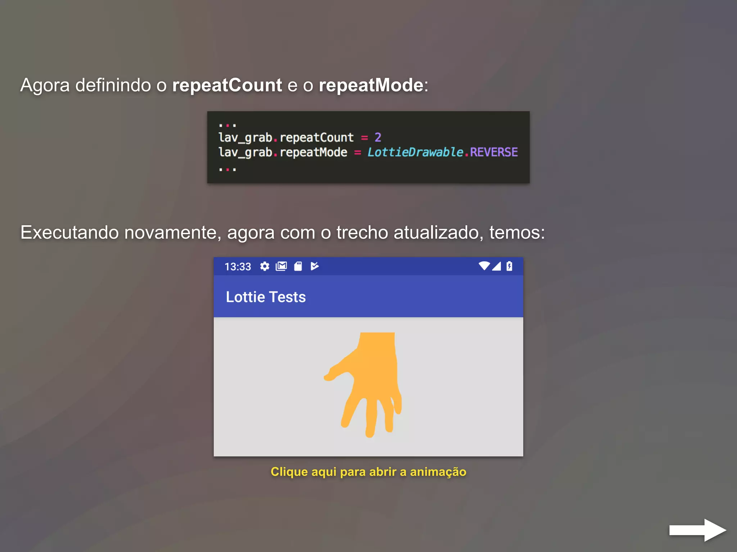Click the orange hand animation
Image resolution: width=737 pixels, height=552 pixels.
tap(363, 385)
